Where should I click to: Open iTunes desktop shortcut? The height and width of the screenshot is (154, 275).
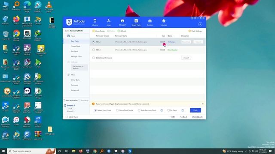point(16,121)
